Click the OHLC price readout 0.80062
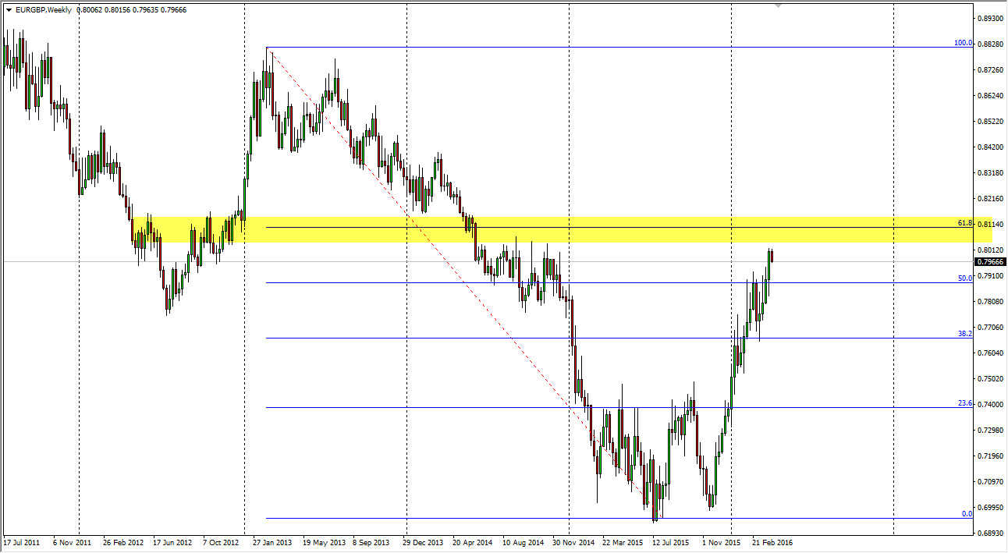Image resolution: width=1008 pixels, height=553 pixels. [90, 11]
